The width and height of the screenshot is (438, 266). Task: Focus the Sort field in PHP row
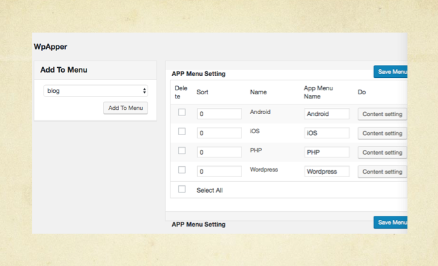(219, 152)
